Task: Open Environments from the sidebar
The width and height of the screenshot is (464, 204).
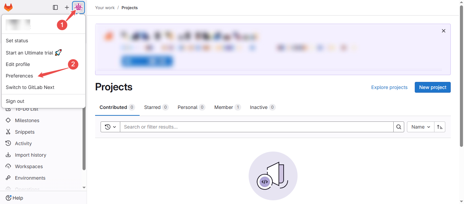Action: (x=7, y=178)
